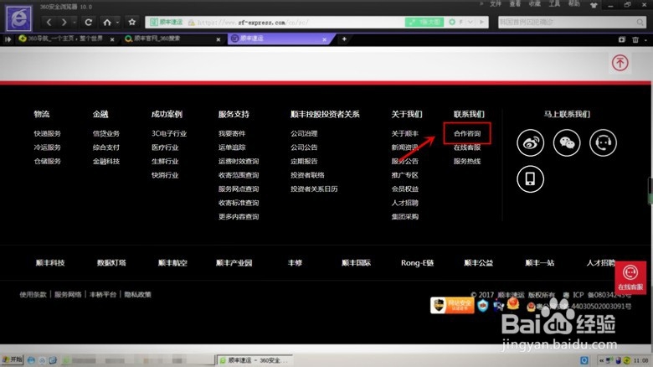This screenshot has height=367, width=653.
Task: Reload the page with the refresh icon
Action: pyautogui.click(x=88, y=22)
